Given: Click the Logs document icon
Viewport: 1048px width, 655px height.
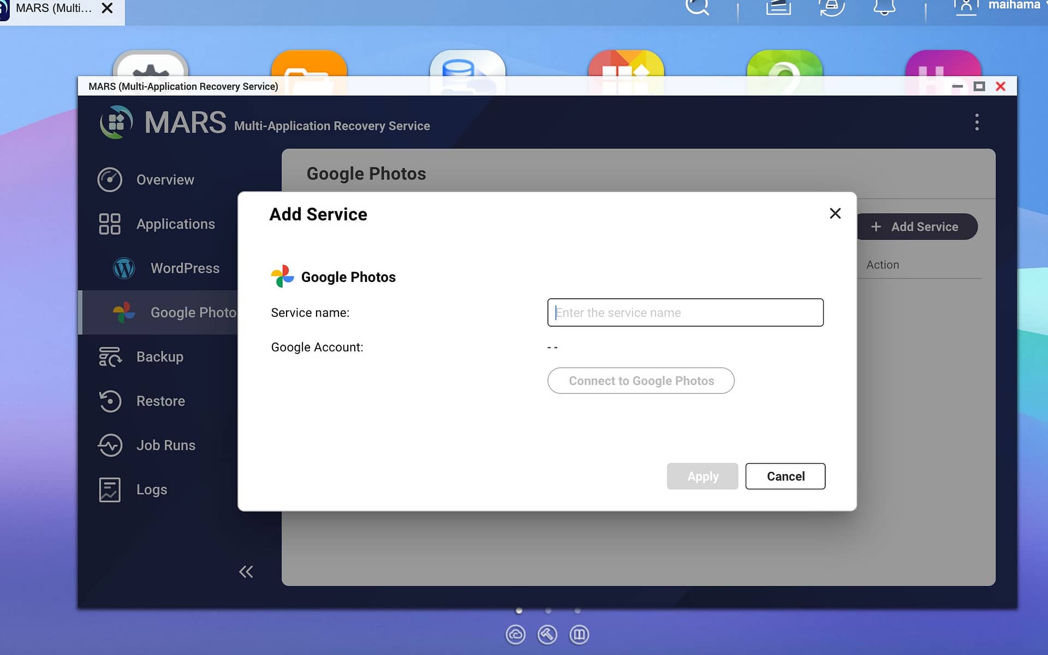Looking at the screenshot, I should pyautogui.click(x=110, y=489).
